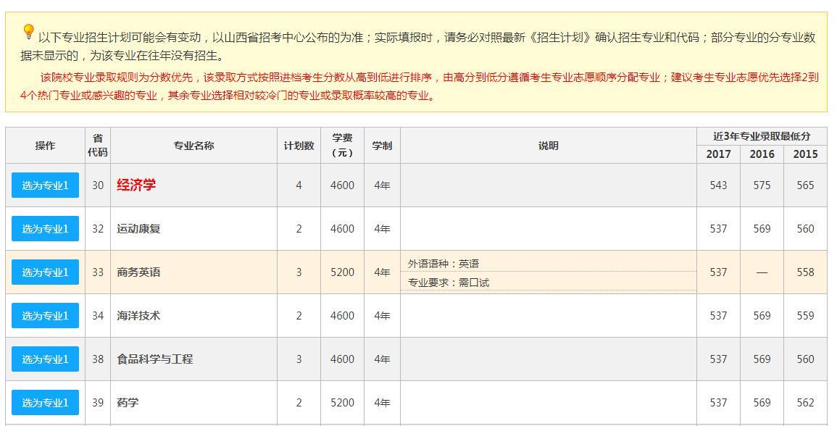Screen dimensions: 837x426
Task: Pick 食品科学与工程 using its 选为专业1 button
Action: point(45,359)
